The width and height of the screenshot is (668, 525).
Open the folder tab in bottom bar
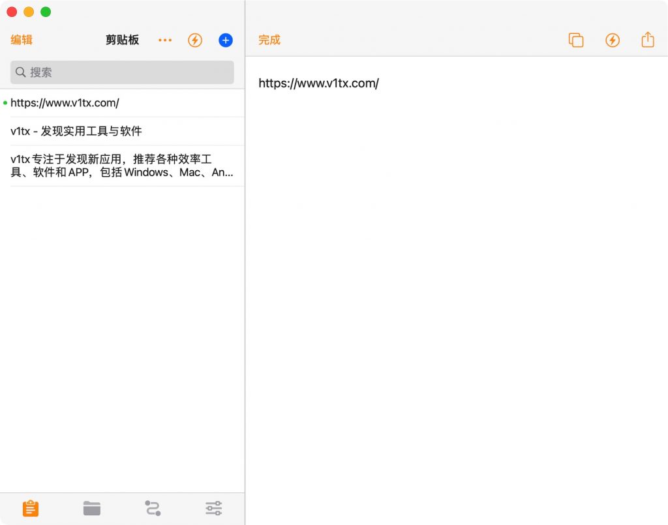coord(92,509)
